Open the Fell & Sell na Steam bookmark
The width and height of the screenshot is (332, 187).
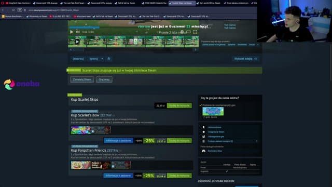[x=103, y=16]
